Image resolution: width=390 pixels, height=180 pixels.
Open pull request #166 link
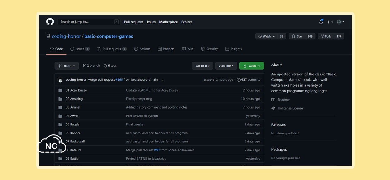[x=119, y=80]
